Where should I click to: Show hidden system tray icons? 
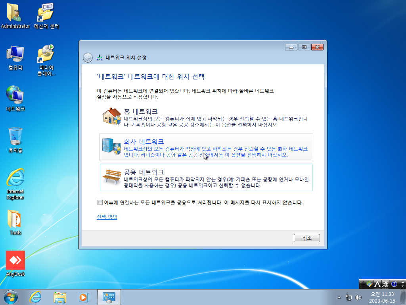339,297
